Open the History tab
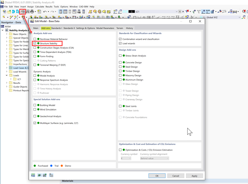Screen dimensions: 248x184 point(129,28)
